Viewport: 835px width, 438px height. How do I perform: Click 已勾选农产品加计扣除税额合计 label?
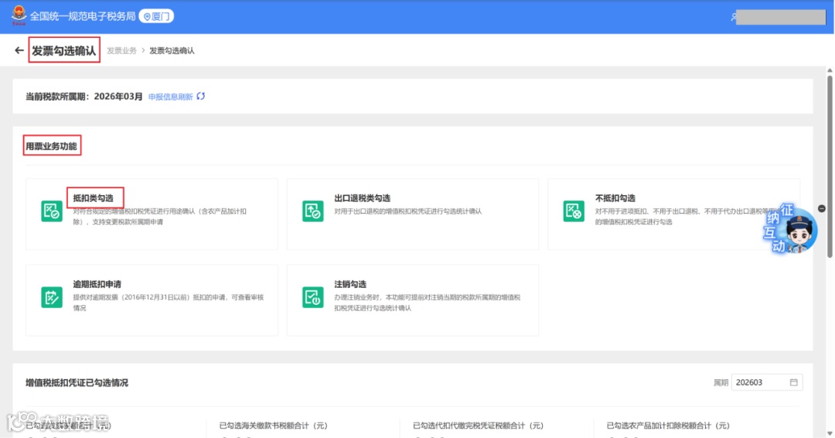pos(668,426)
